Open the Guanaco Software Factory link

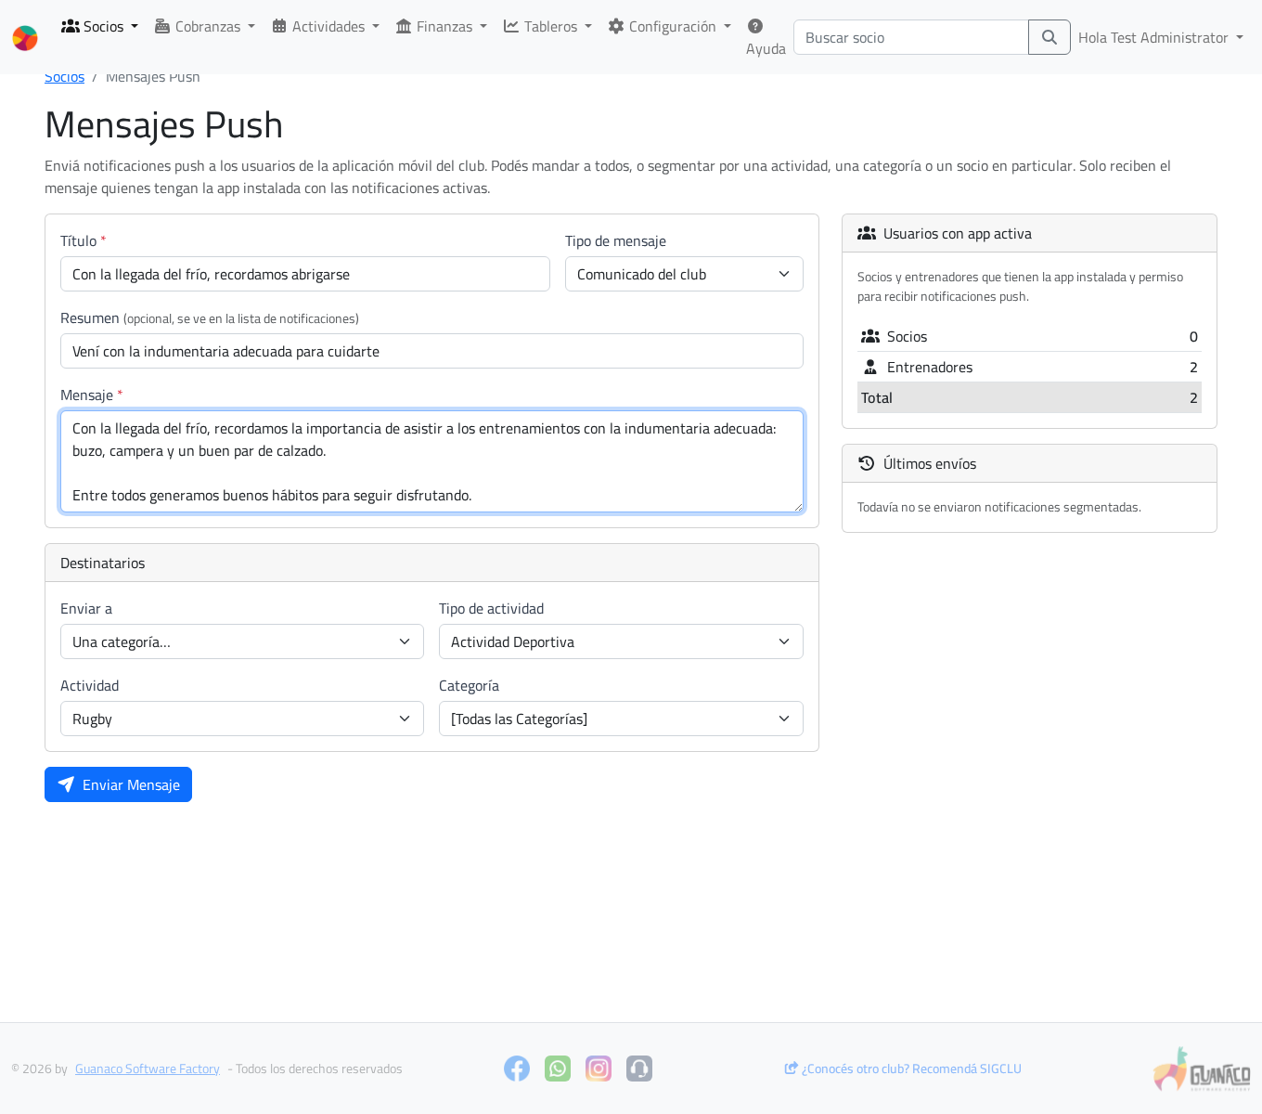coord(148,1069)
